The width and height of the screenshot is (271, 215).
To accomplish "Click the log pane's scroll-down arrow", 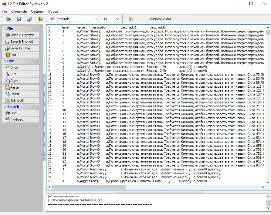I will pyautogui.click(x=268, y=208).
